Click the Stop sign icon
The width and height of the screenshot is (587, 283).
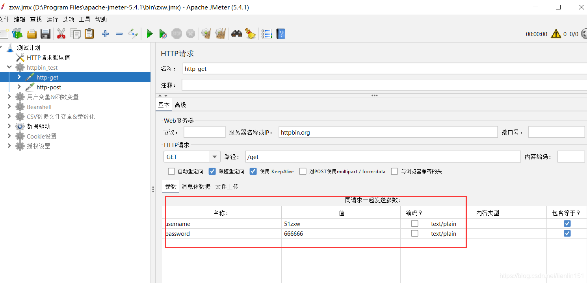(x=177, y=34)
